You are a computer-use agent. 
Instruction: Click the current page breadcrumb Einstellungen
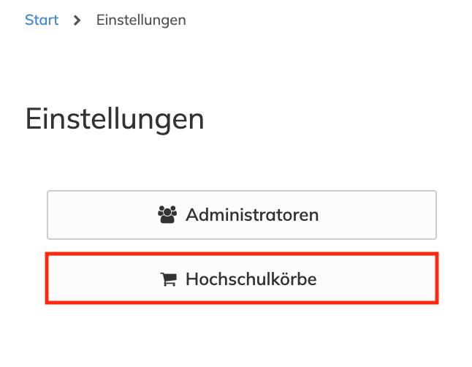141,20
